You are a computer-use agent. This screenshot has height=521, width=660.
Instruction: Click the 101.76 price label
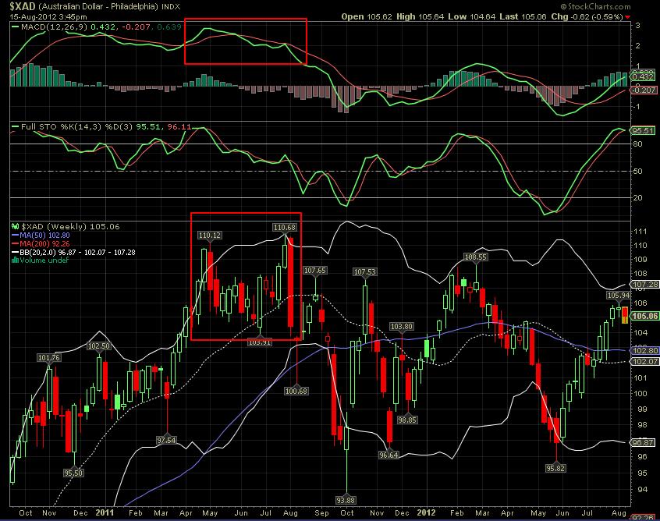pos(49,358)
